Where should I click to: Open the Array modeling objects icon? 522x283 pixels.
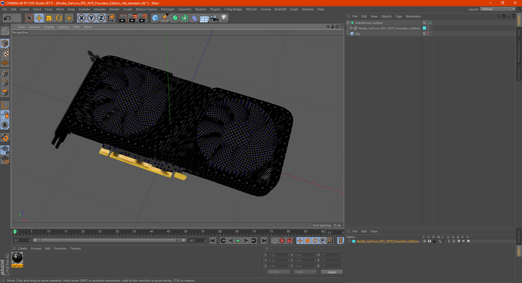185,18
